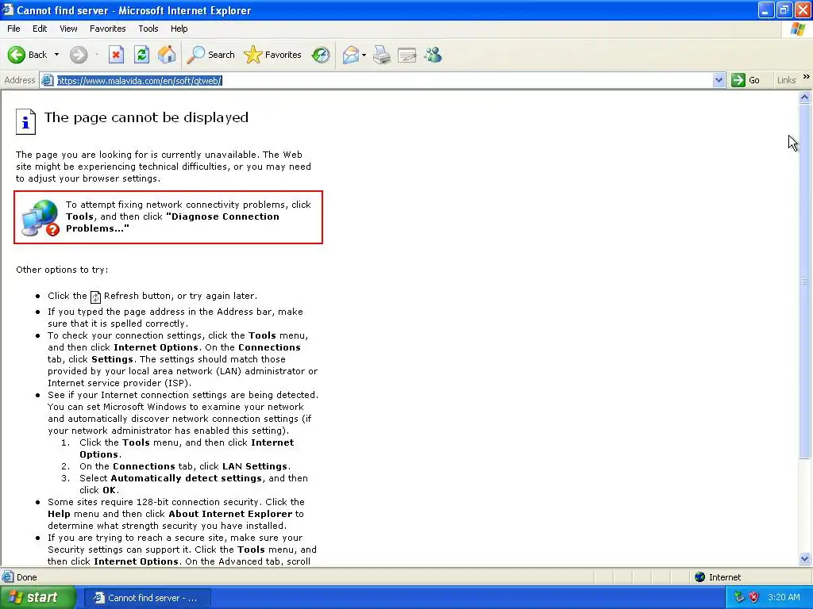The image size is (813, 609).
Task: Click the Internet zone globe in status bar
Action: 700,577
